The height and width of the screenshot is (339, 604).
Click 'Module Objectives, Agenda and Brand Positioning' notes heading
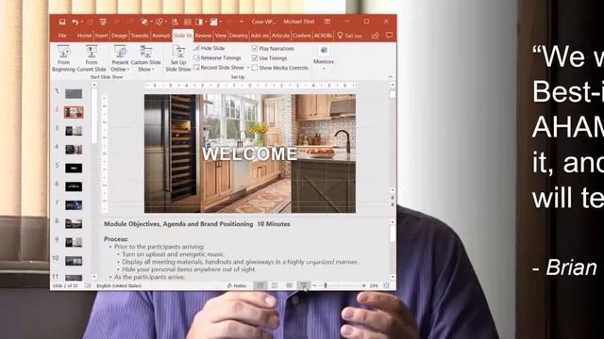[x=178, y=224]
